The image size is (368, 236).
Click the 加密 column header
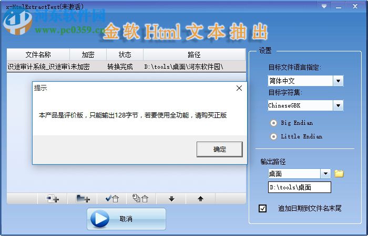(88, 55)
